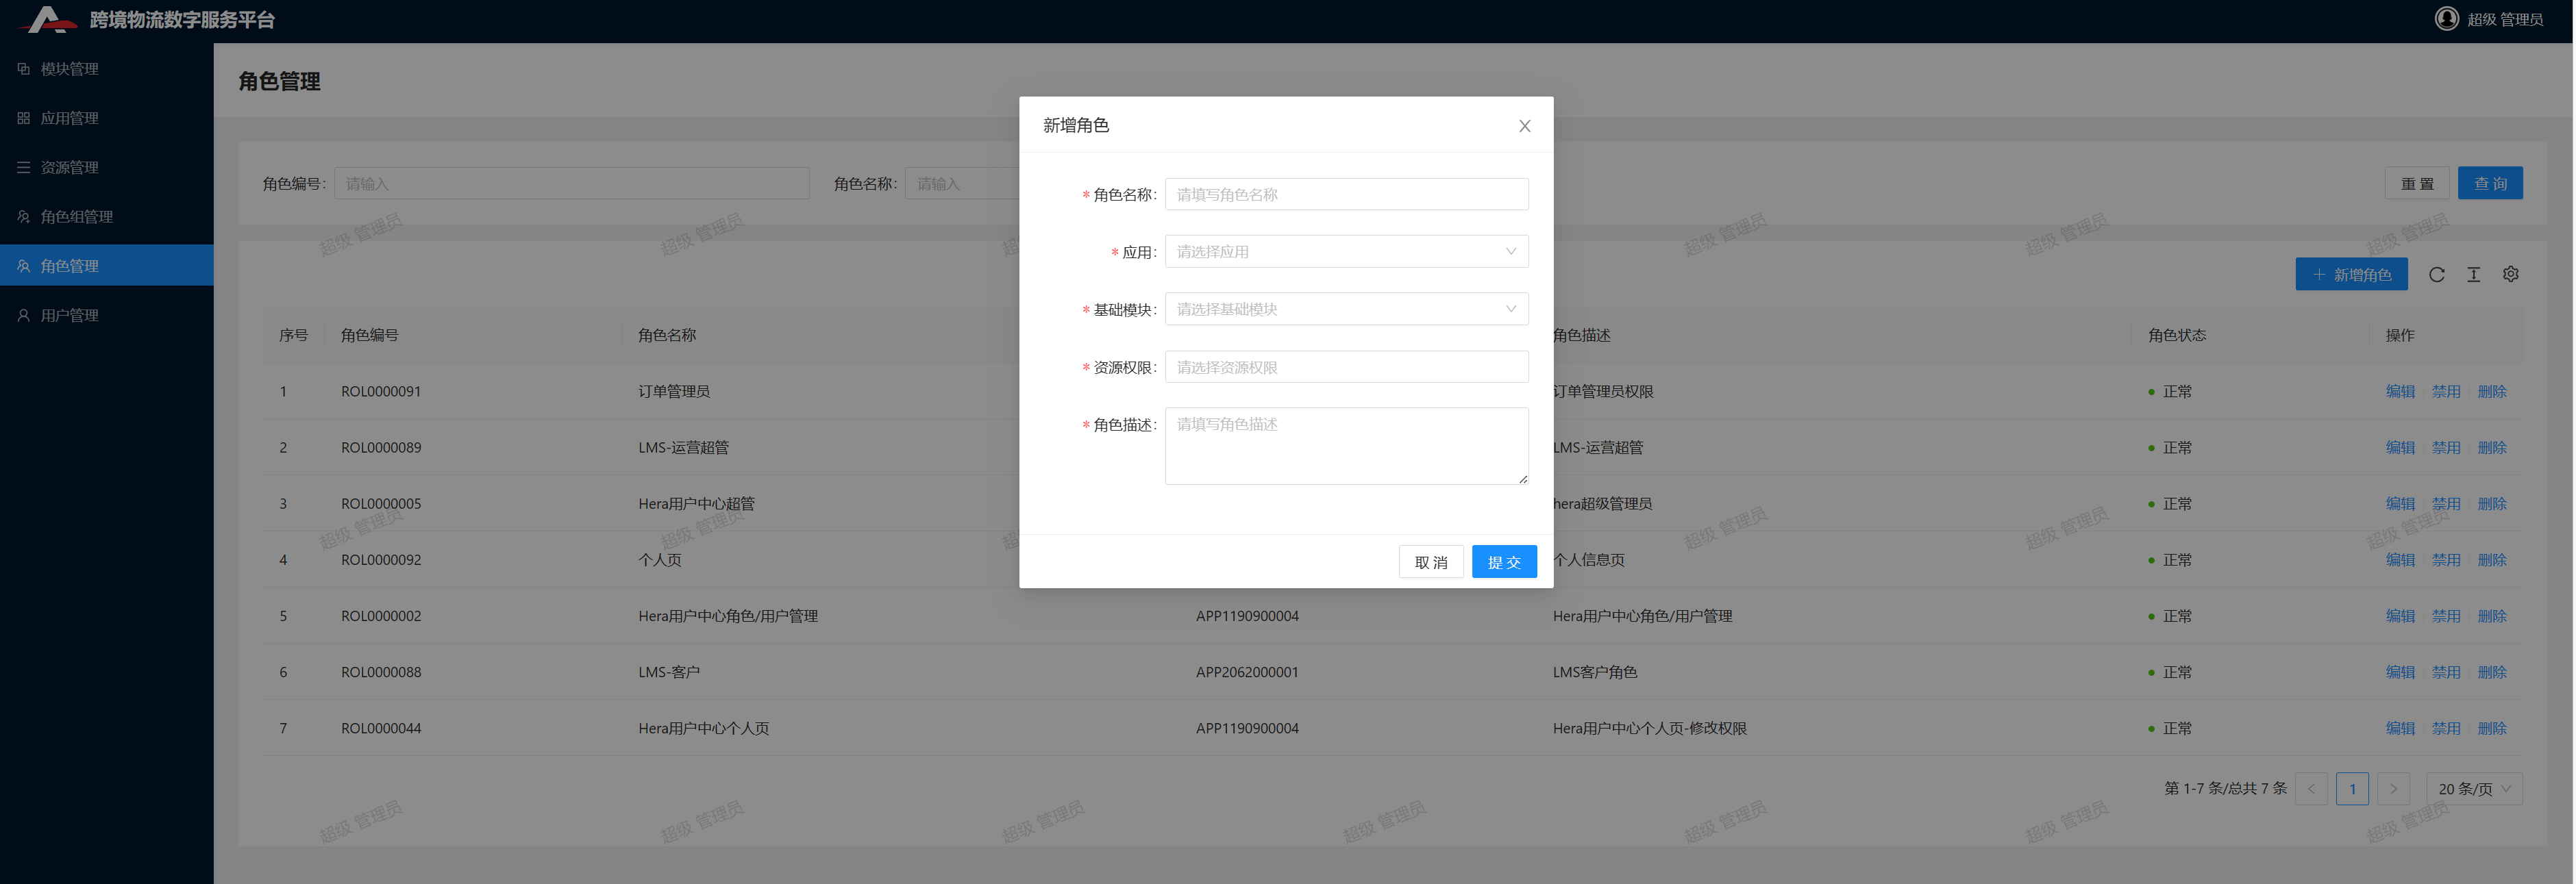Click APP2062000001 cell

[1246, 672]
